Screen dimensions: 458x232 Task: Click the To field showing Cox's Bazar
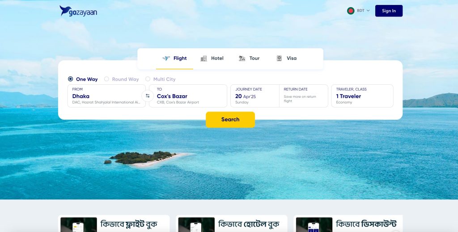pyautogui.click(x=188, y=96)
